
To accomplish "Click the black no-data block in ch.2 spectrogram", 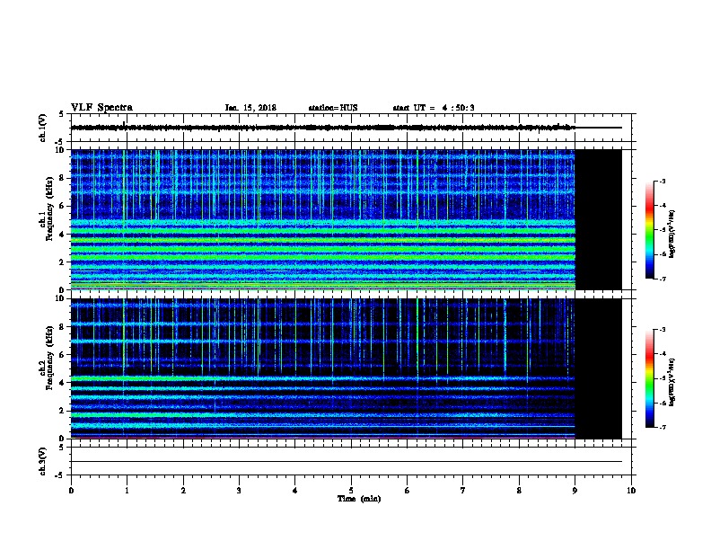I will click(x=599, y=368).
